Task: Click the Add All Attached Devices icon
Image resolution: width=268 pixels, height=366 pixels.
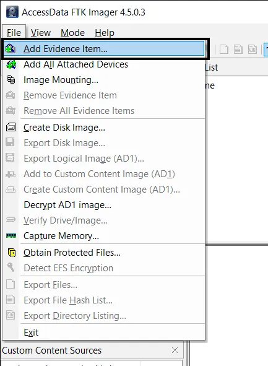Action: click(x=11, y=64)
